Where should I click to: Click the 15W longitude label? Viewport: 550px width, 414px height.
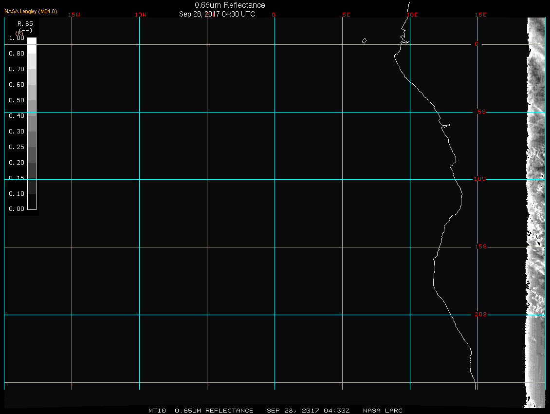[x=74, y=15]
